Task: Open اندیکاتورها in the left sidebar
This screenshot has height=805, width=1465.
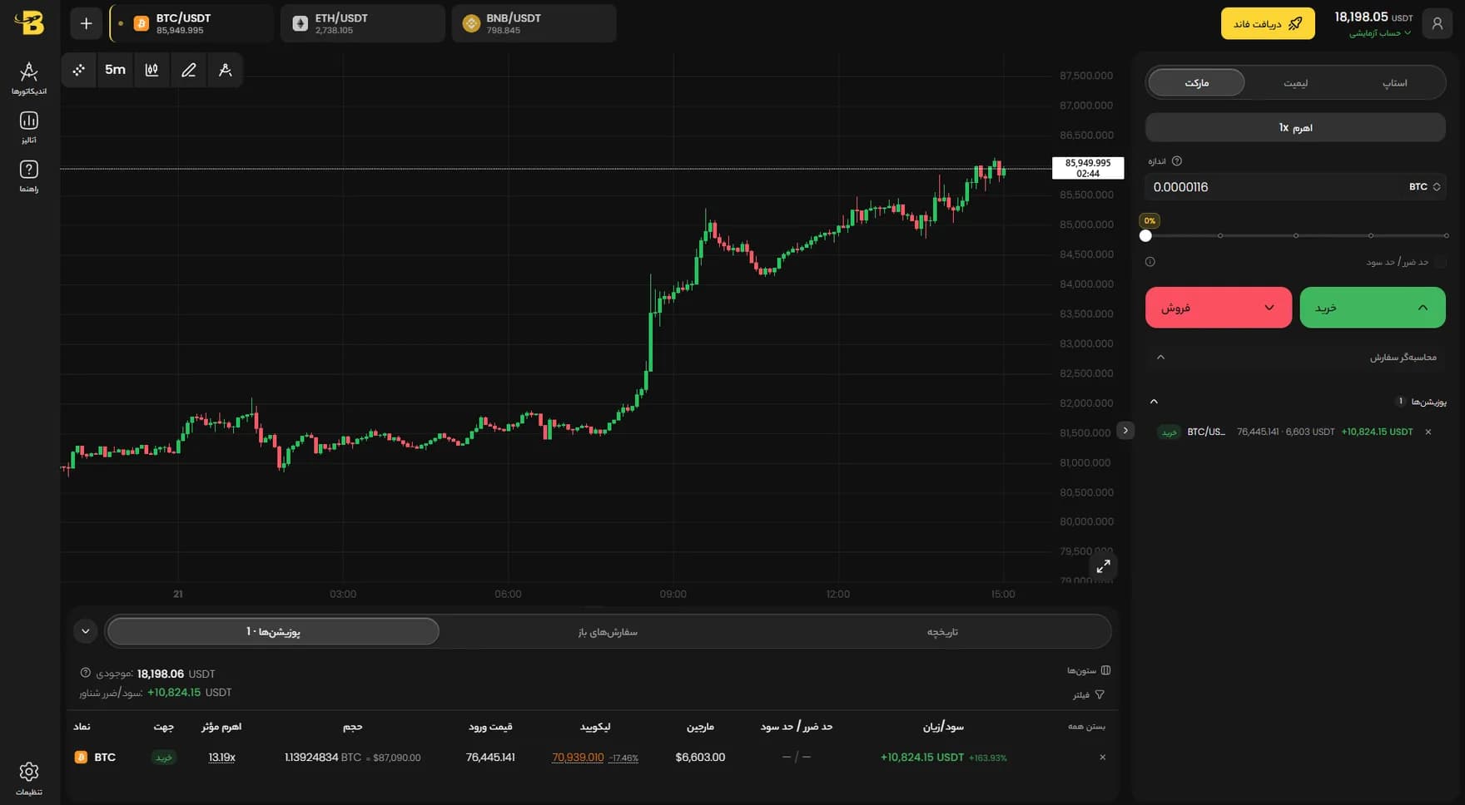Action: point(29,78)
